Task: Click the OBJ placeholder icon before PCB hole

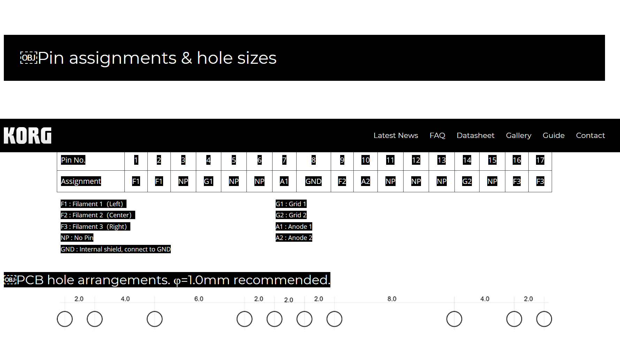Action: (x=10, y=280)
